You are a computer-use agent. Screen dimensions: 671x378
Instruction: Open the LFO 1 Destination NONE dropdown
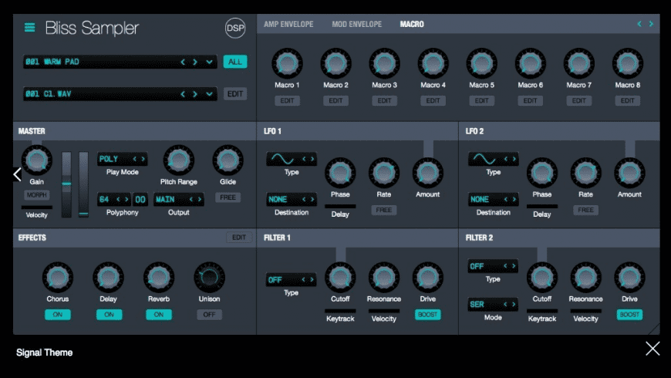click(291, 199)
